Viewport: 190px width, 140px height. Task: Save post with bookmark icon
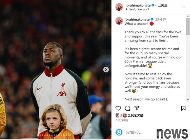coord(183,108)
